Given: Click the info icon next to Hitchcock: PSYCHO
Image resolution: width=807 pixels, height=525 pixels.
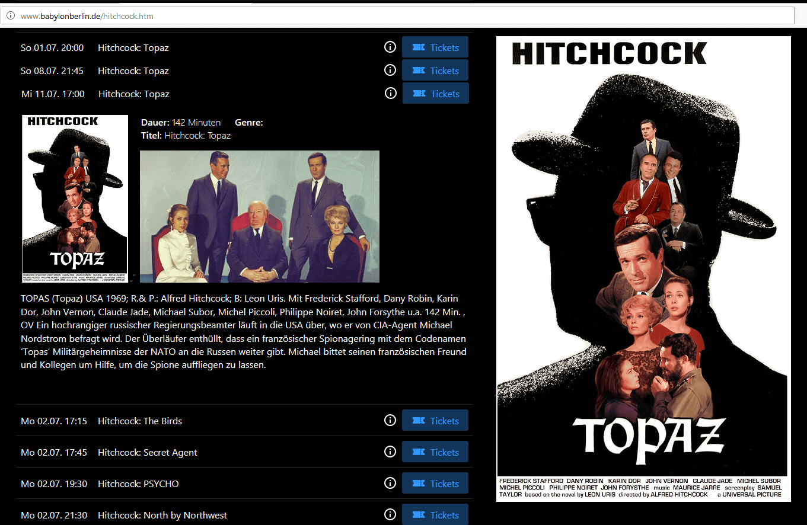Looking at the screenshot, I should (x=390, y=483).
